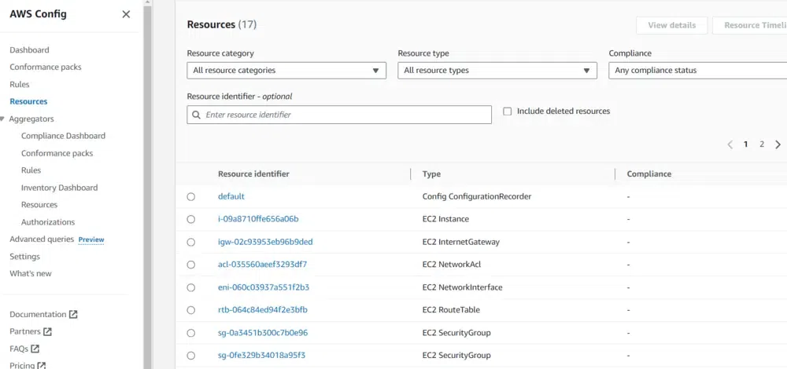Open Settings page
The width and height of the screenshot is (787, 369).
point(24,257)
